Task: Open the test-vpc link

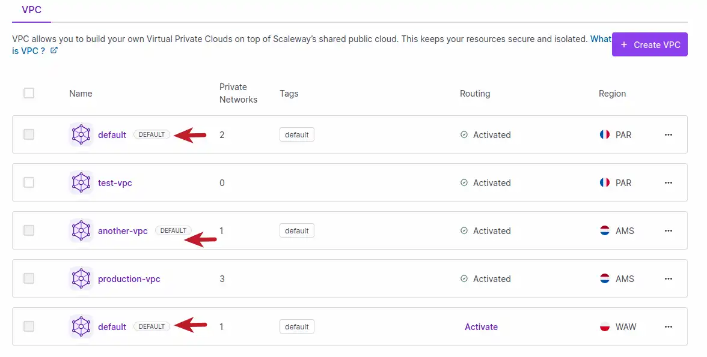Action: coord(115,183)
